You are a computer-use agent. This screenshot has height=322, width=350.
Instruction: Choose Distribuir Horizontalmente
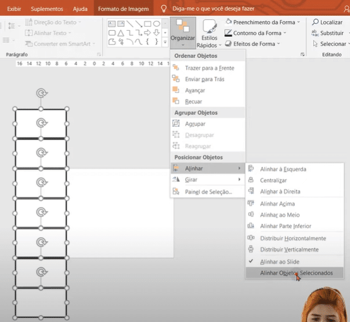(x=294, y=238)
